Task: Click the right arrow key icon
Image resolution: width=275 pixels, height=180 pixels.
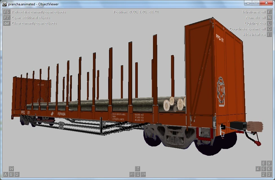Action: 143,174
